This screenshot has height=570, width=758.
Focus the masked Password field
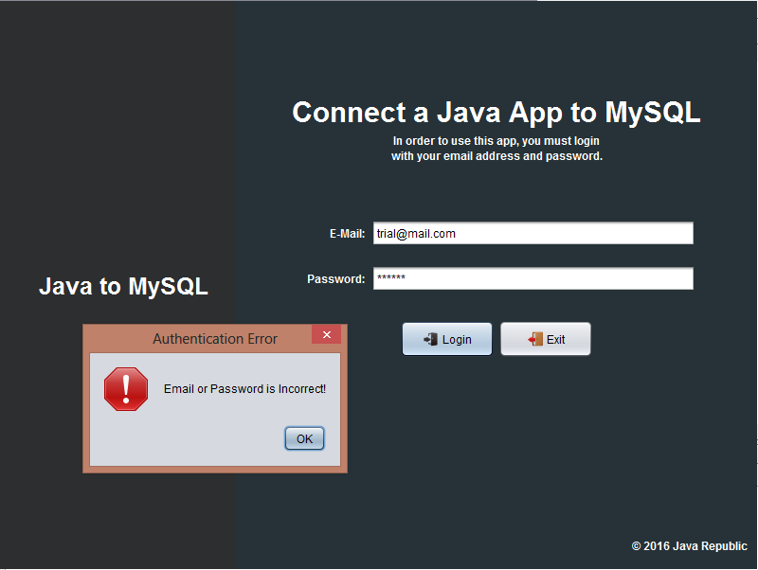coord(532,278)
